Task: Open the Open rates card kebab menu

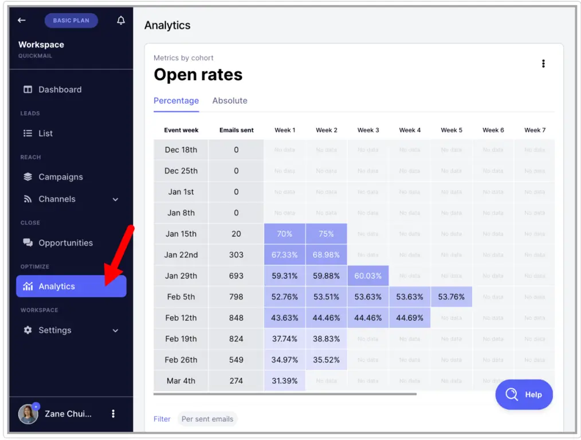Action: pos(543,64)
